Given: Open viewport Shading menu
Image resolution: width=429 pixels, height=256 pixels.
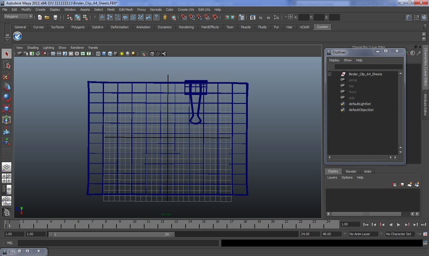Looking at the screenshot, I should 33,48.
